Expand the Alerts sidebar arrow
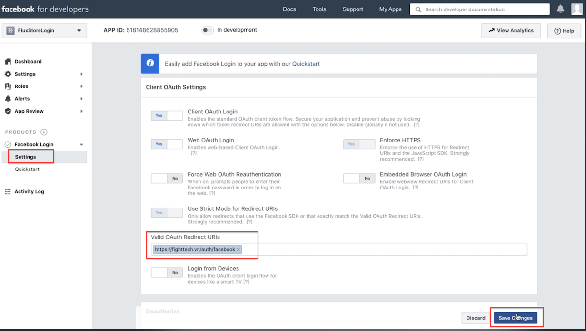 point(81,99)
